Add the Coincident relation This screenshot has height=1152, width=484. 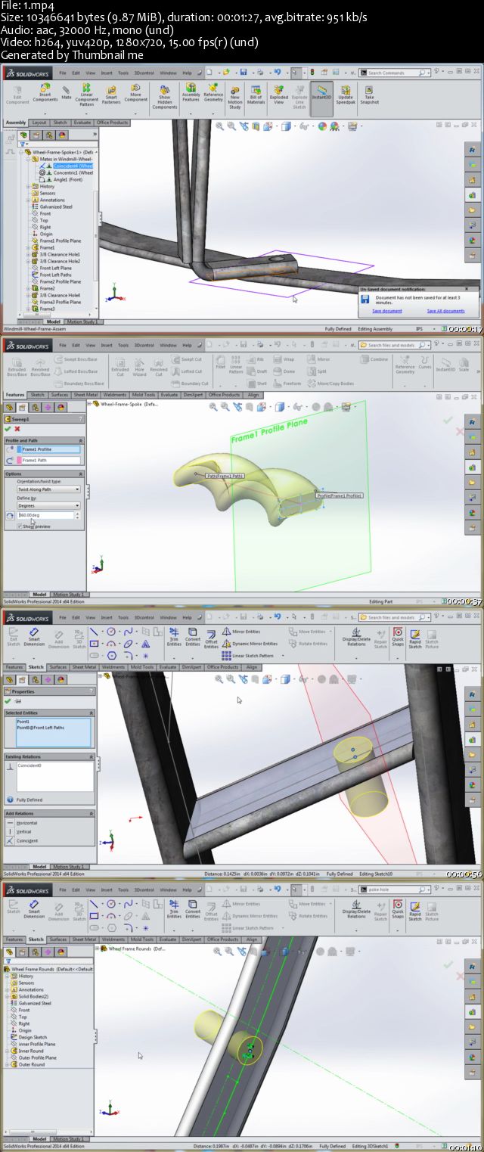(26, 840)
